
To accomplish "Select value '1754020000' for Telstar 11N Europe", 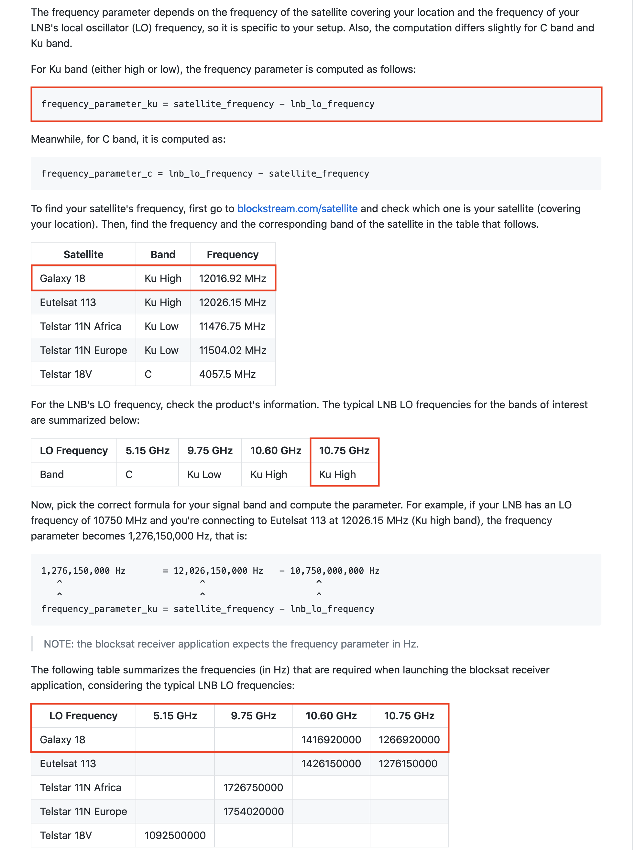I will pos(253,811).
